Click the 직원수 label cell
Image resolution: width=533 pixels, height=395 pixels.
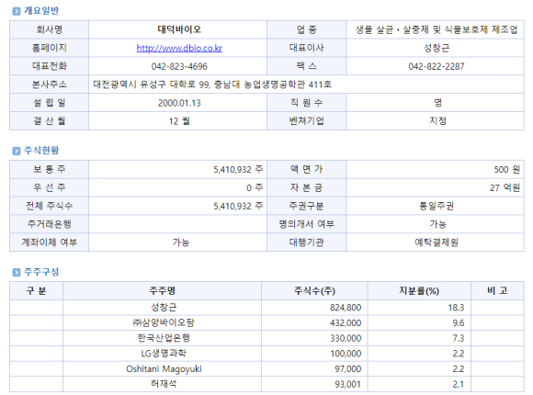tap(306, 103)
